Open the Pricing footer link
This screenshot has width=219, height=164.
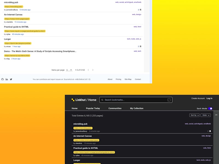click(x=119, y=79)
